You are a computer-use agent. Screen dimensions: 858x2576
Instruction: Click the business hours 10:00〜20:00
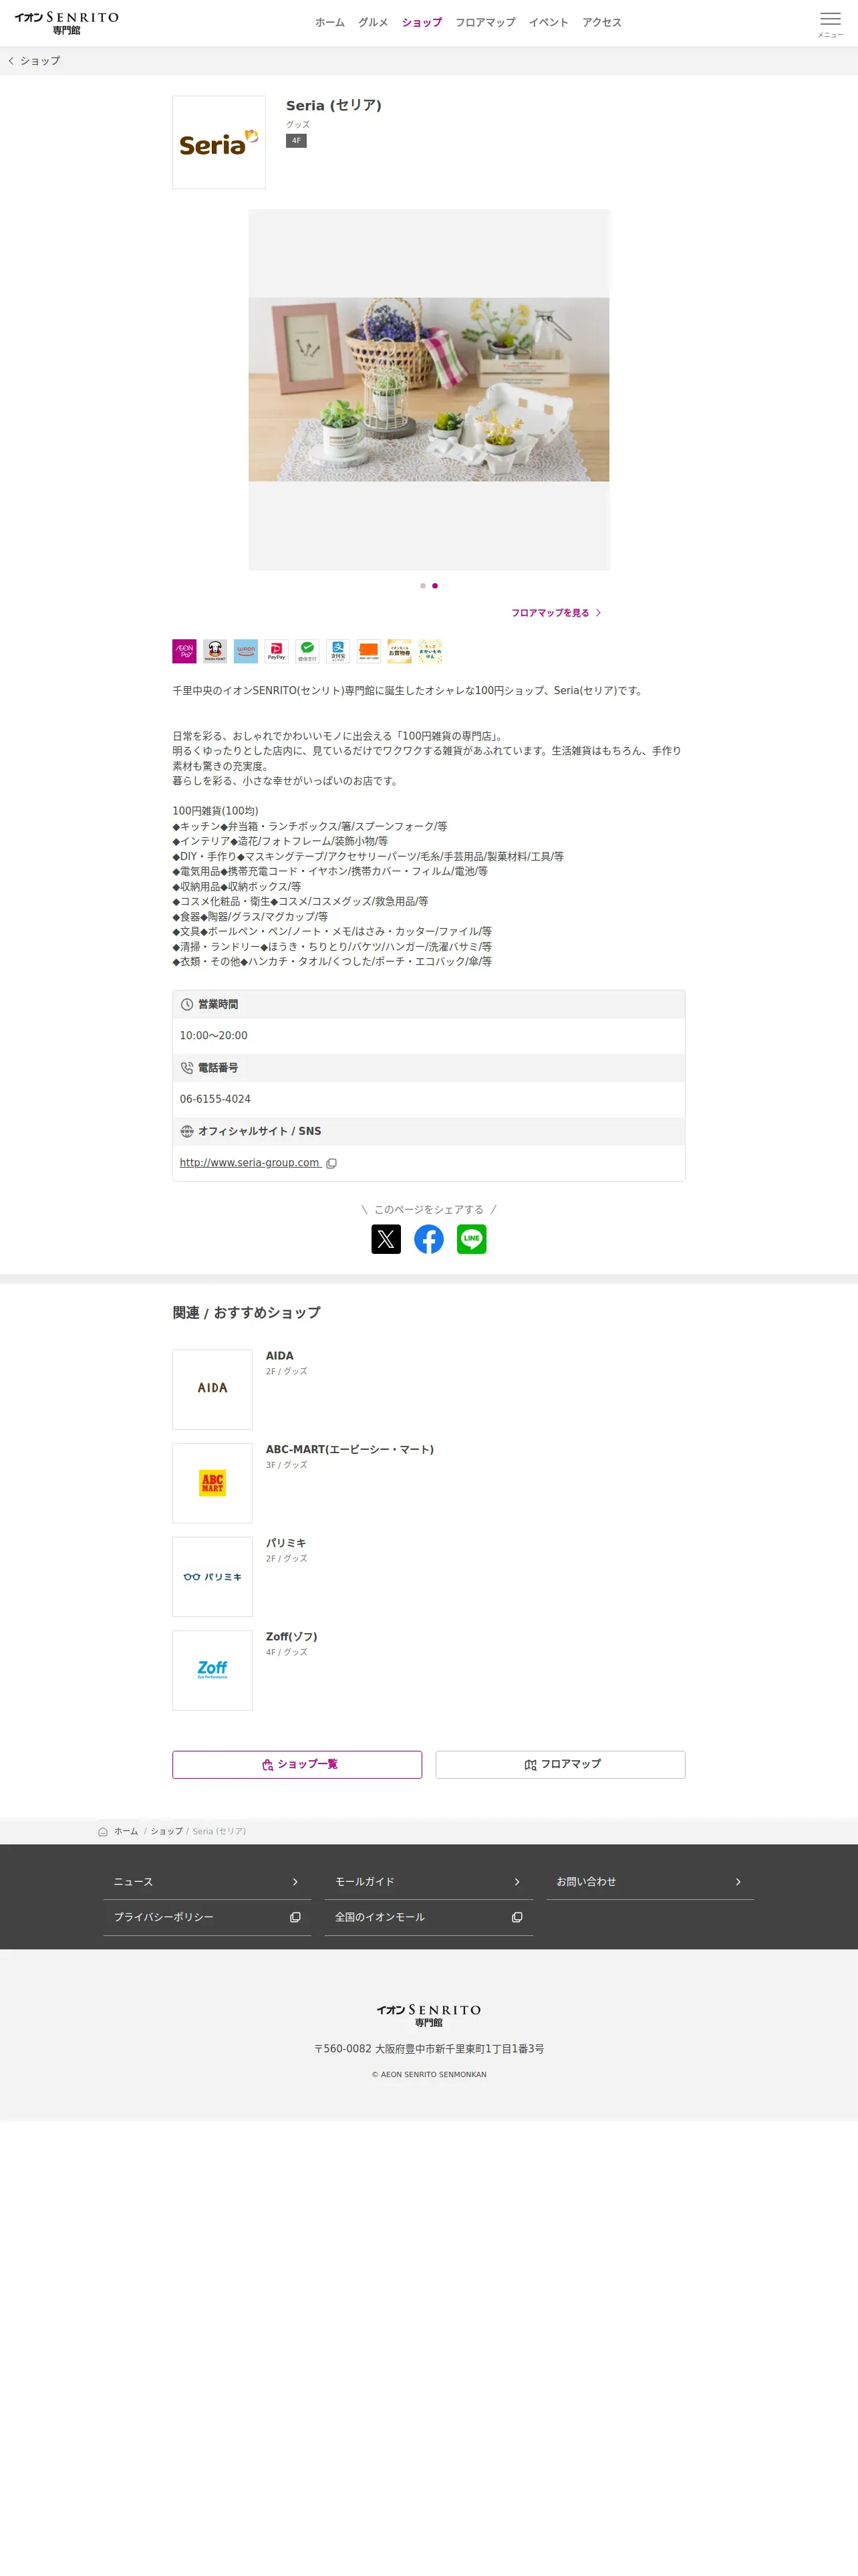click(x=214, y=1036)
